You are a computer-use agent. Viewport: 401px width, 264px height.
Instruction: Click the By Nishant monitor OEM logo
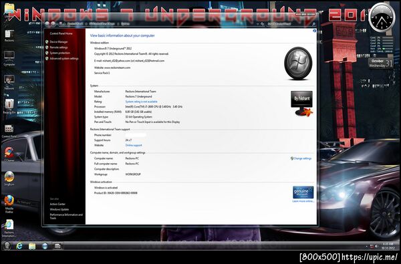coord(302,103)
